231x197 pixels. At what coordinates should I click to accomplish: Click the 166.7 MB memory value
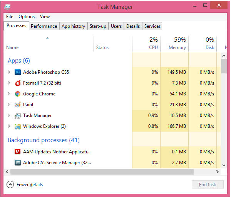click(177, 126)
